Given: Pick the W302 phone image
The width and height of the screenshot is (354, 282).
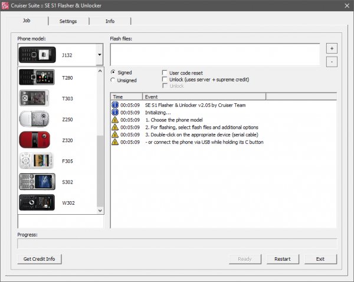Looking at the screenshot, I should (37, 202).
